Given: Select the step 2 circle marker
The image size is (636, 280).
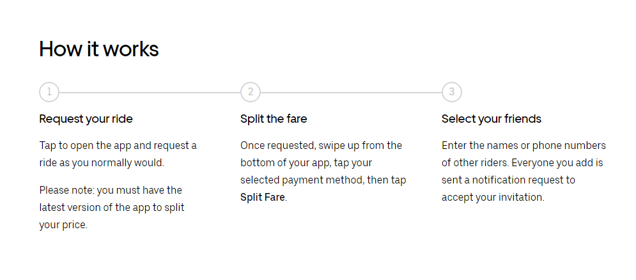Looking at the screenshot, I should (251, 92).
